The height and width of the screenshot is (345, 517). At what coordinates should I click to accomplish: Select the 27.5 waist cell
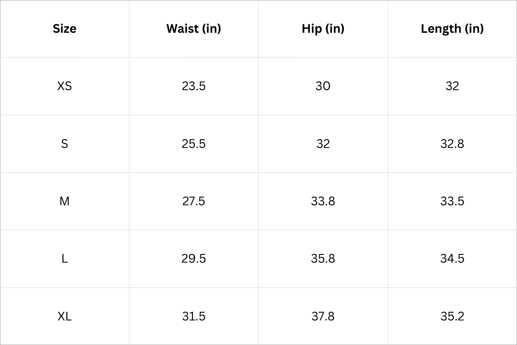[x=194, y=201]
